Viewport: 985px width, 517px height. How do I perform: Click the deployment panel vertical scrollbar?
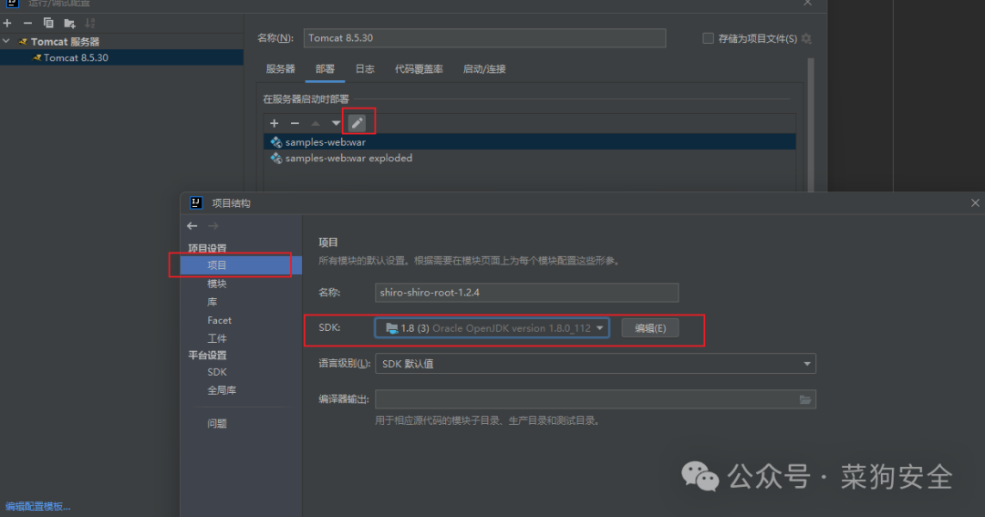coord(811,124)
